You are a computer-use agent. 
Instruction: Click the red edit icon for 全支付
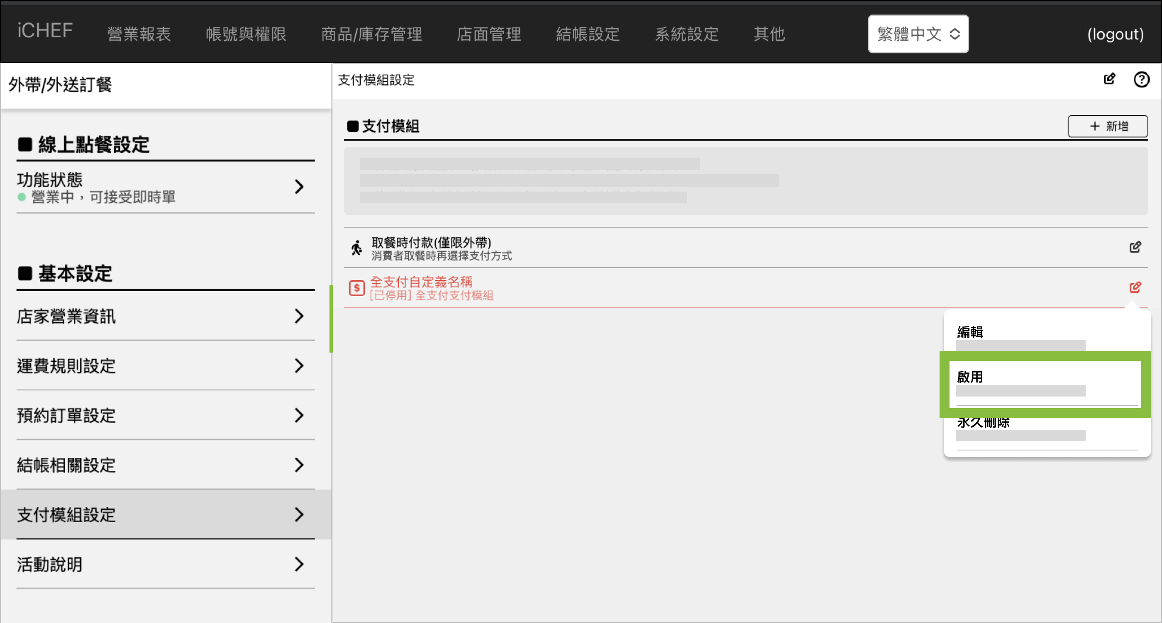(1135, 287)
